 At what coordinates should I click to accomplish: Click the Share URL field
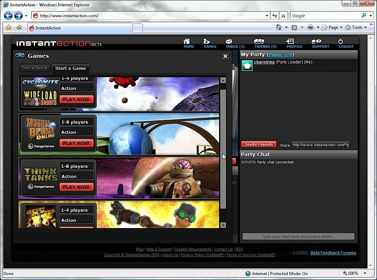(320, 145)
